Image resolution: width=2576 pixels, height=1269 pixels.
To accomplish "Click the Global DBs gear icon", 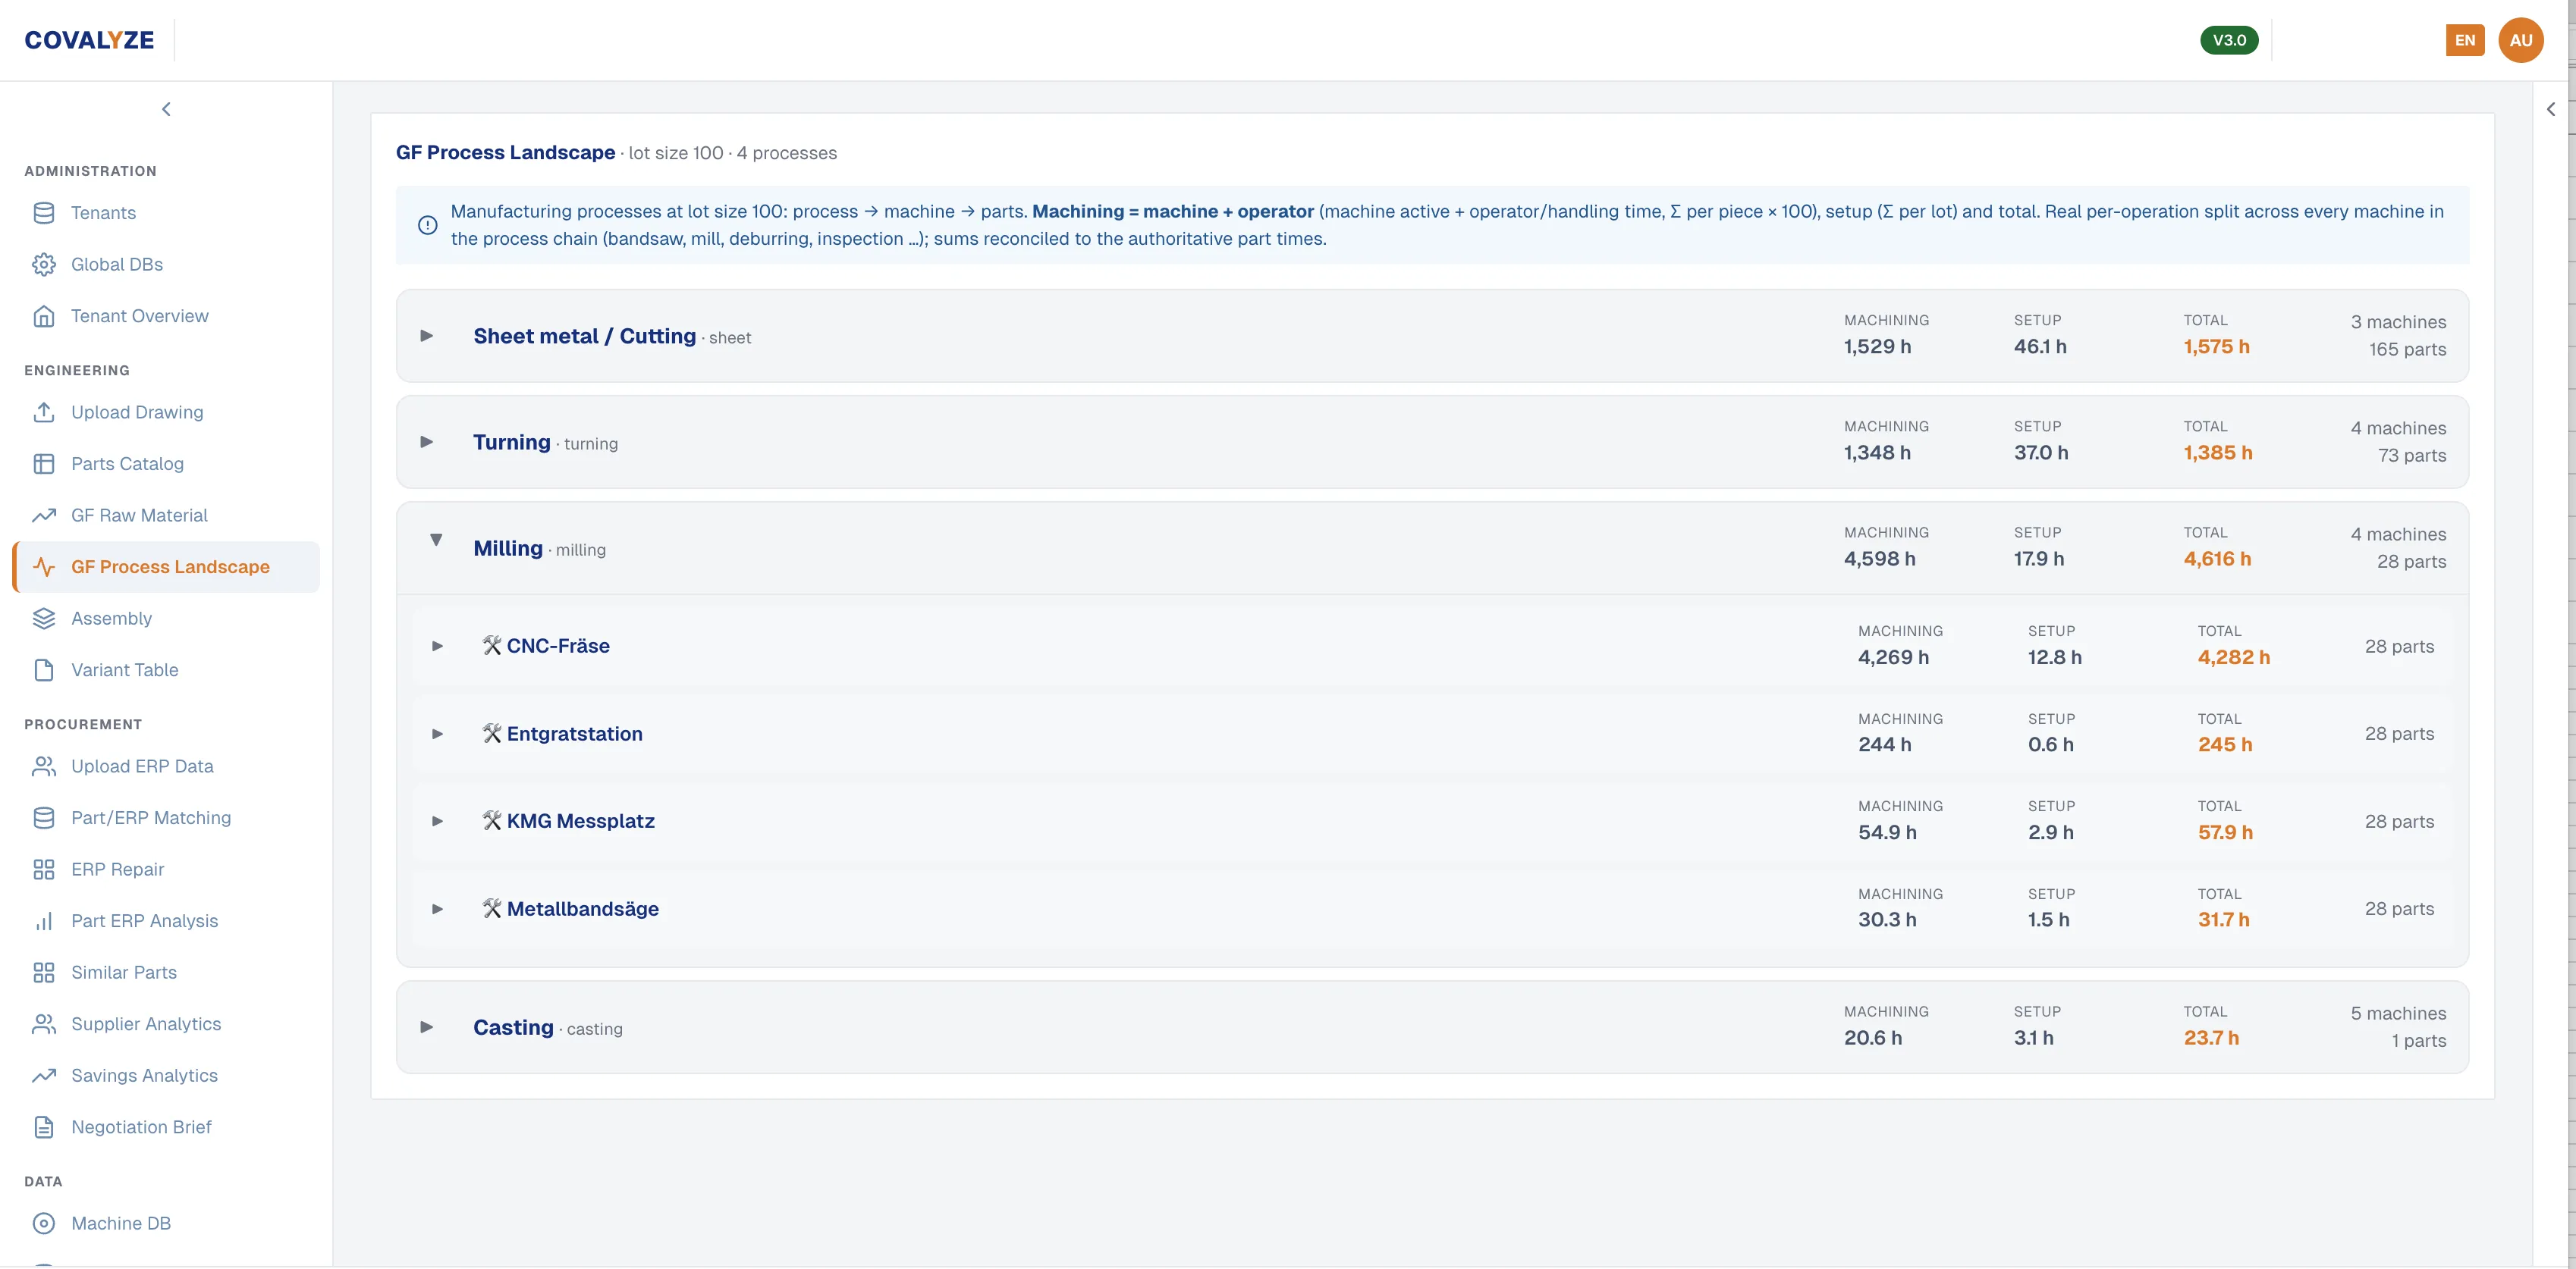I will (43, 264).
